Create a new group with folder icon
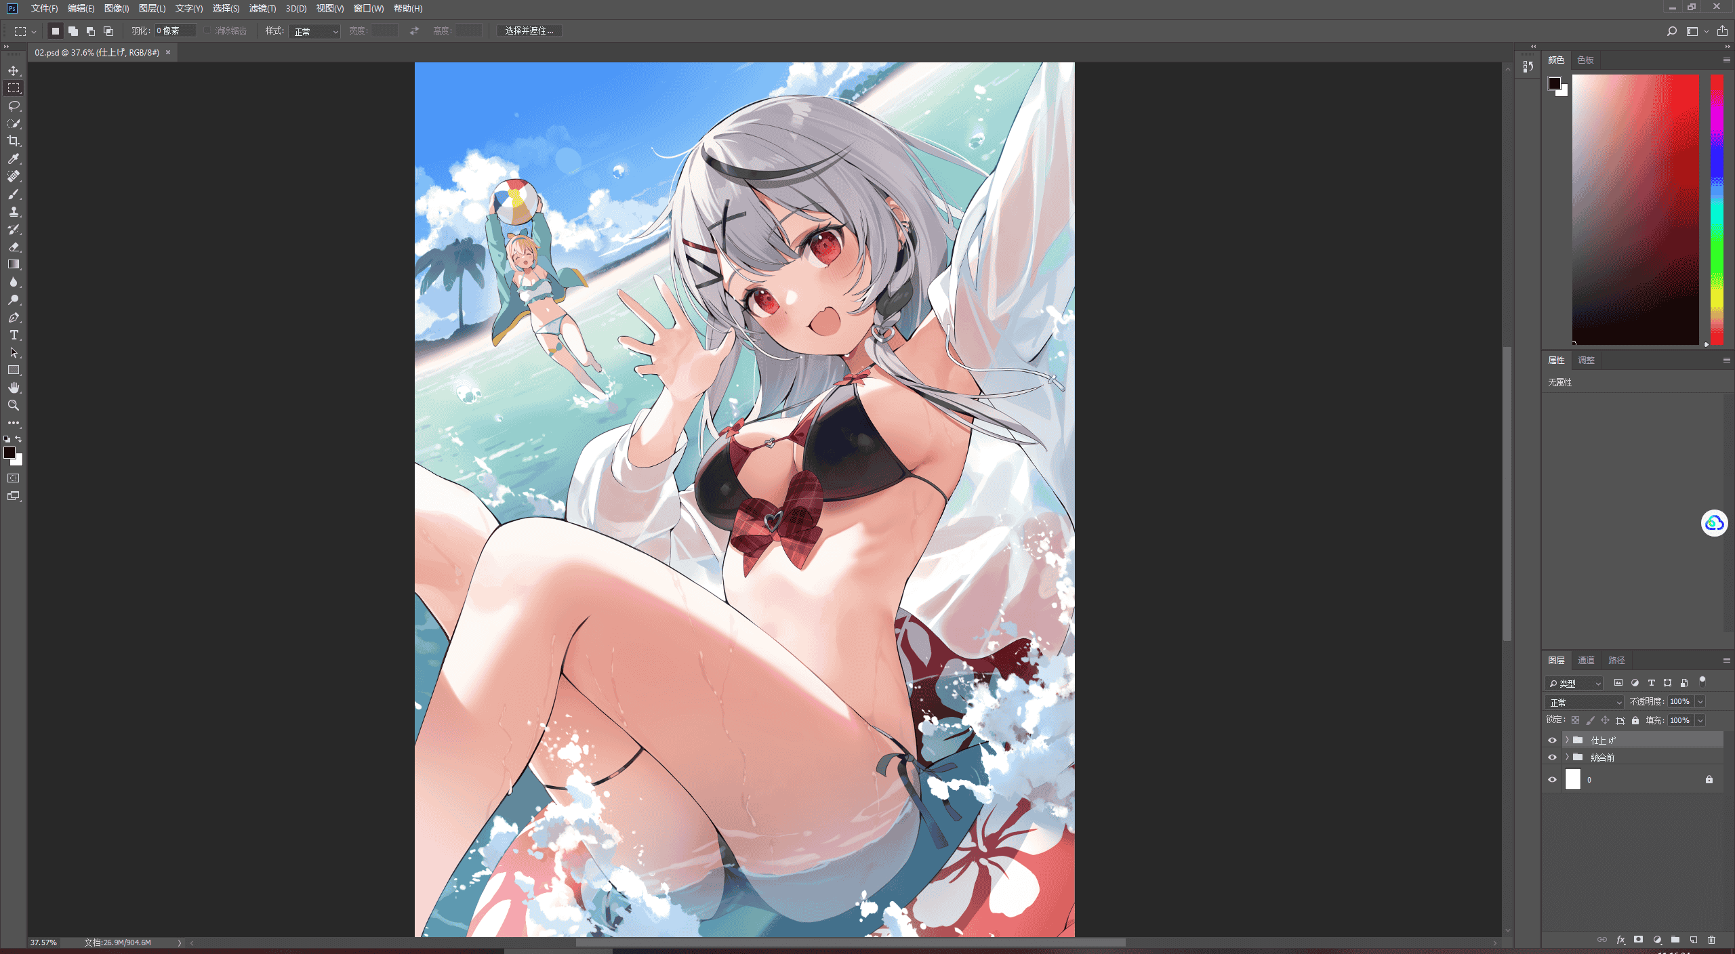Screen dimensions: 1735x954 [x=1675, y=940]
